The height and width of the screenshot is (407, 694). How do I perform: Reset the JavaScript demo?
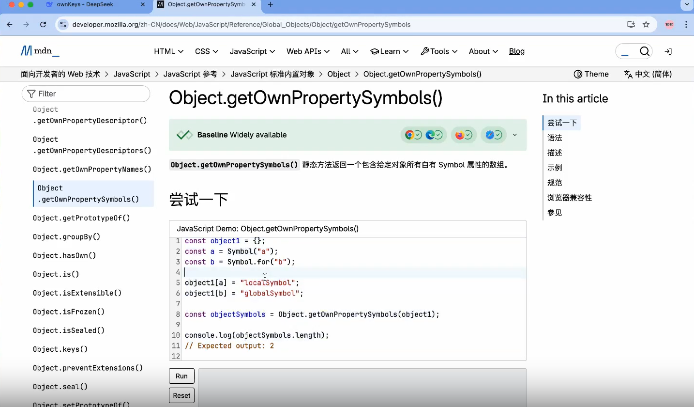[x=181, y=395]
